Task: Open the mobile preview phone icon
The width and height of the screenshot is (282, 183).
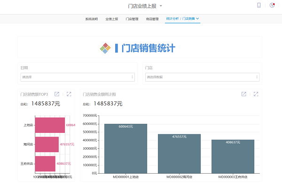Action: coord(259,5)
